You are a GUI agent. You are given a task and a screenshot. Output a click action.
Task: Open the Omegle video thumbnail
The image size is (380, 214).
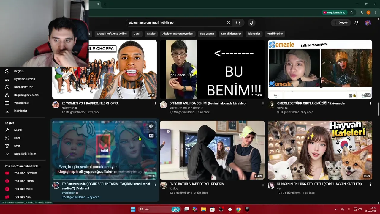(320, 69)
